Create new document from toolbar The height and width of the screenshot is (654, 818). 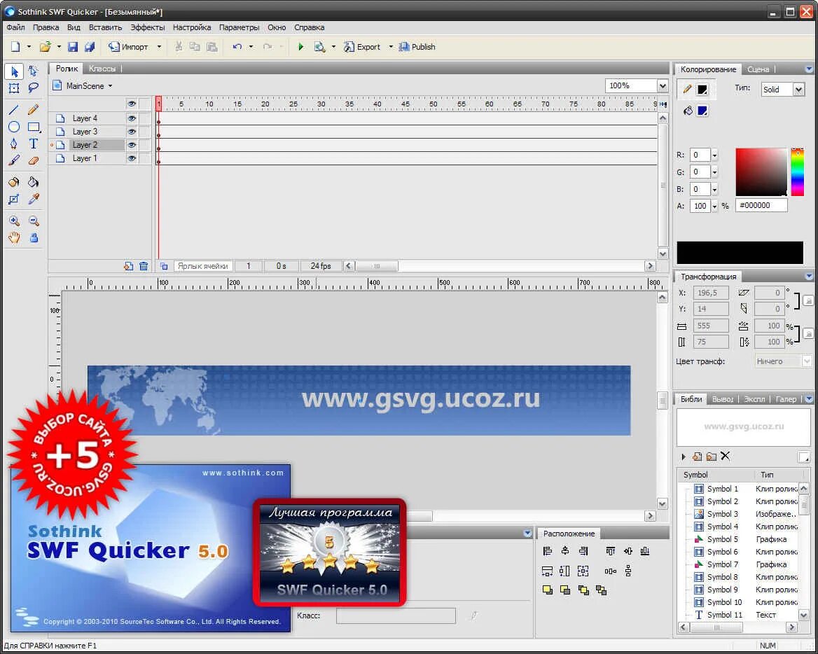(x=15, y=47)
